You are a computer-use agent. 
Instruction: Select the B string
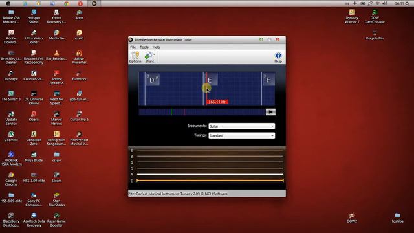(210, 156)
